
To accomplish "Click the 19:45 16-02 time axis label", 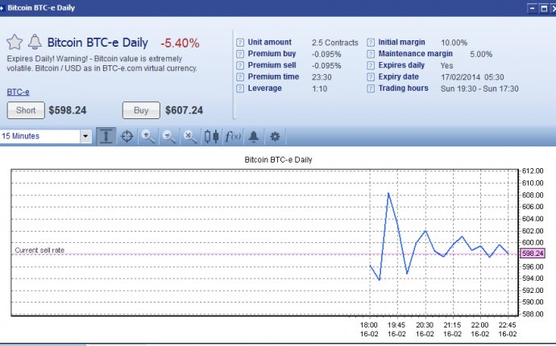I will point(396,329).
